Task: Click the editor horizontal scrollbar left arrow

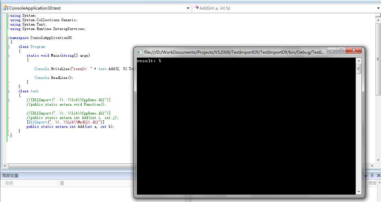Action: pyautogui.click(x=5, y=166)
